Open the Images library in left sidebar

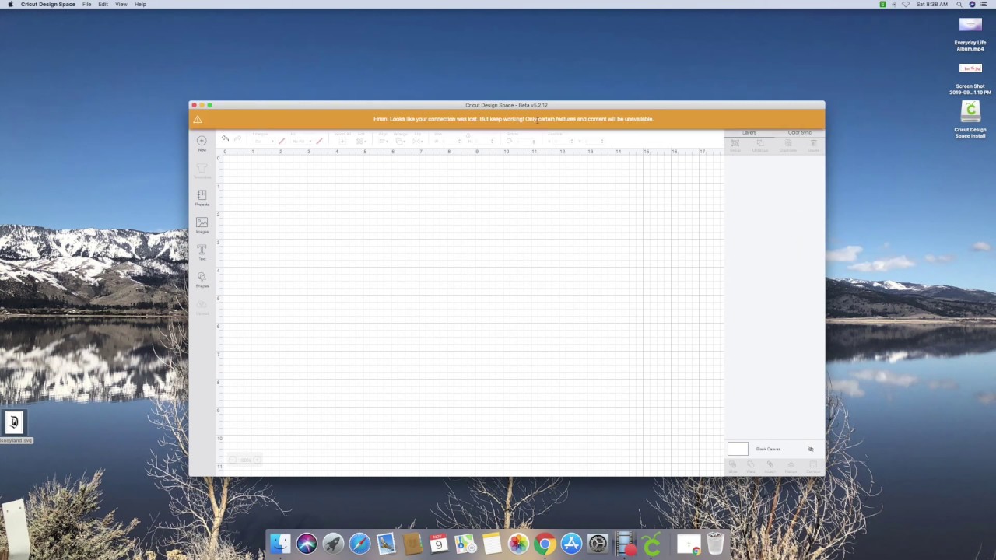[x=202, y=224]
